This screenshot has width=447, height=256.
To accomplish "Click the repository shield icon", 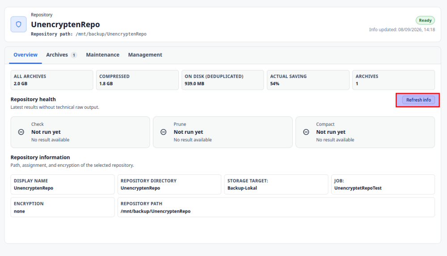I will coord(18,25).
